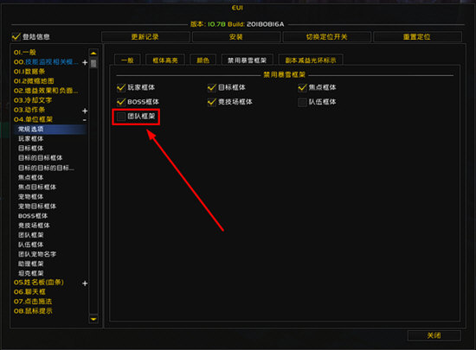Enable the 团队框架 checkbox
Image resolution: width=476 pixels, height=350 pixels.
point(121,117)
